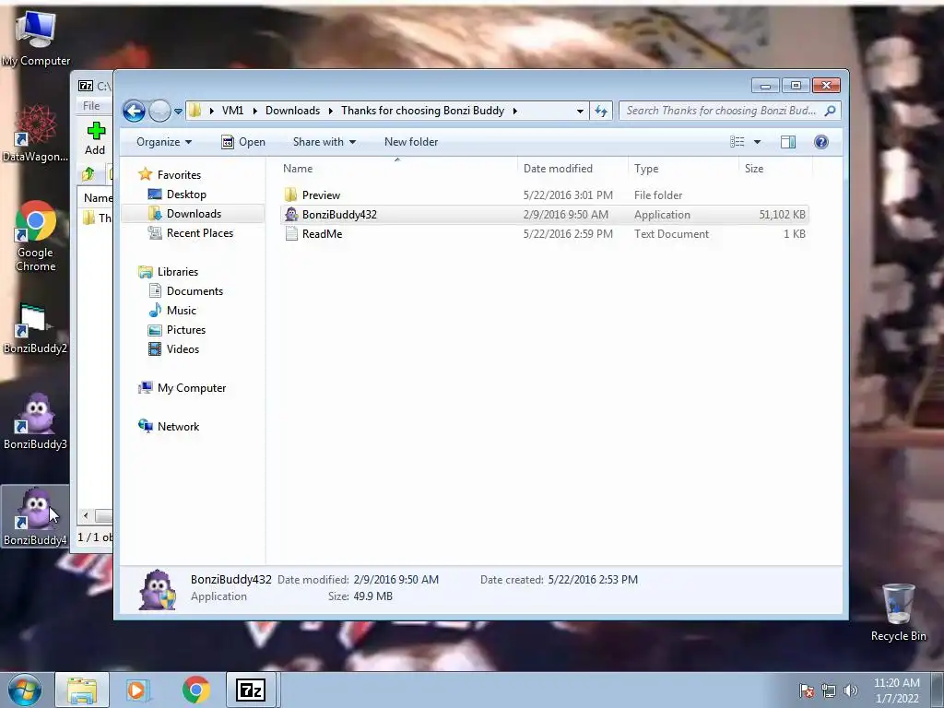Click the Date created value in details pane
This screenshot has height=708, width=944.
click(x=593, y=580)
